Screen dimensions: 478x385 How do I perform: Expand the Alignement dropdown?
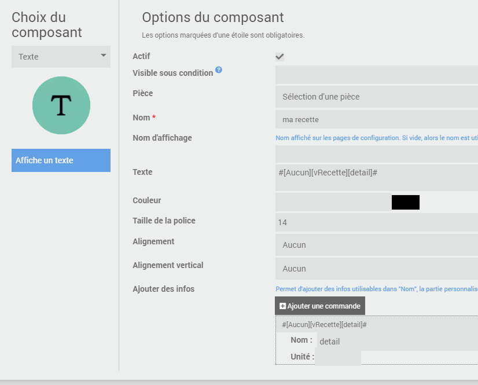376,245
